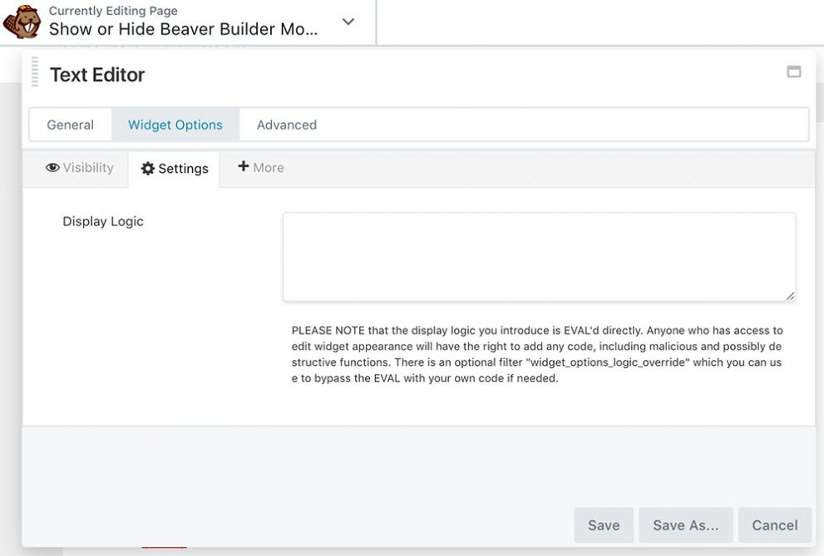Click the 'PLEASE NOTE' warning text
This screenshot has width=824, height=556.
(537, 354)
